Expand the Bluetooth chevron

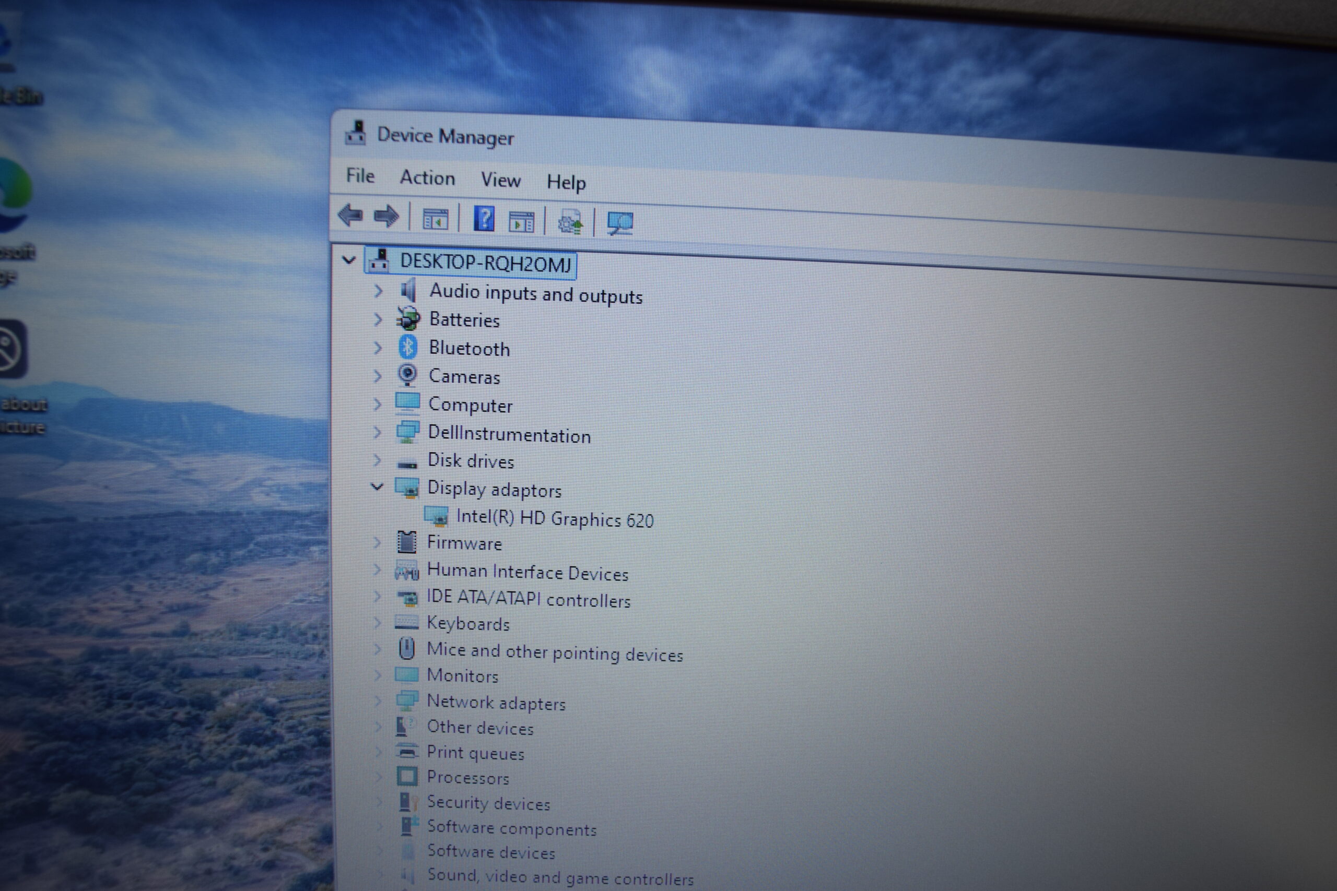point(378,347)
